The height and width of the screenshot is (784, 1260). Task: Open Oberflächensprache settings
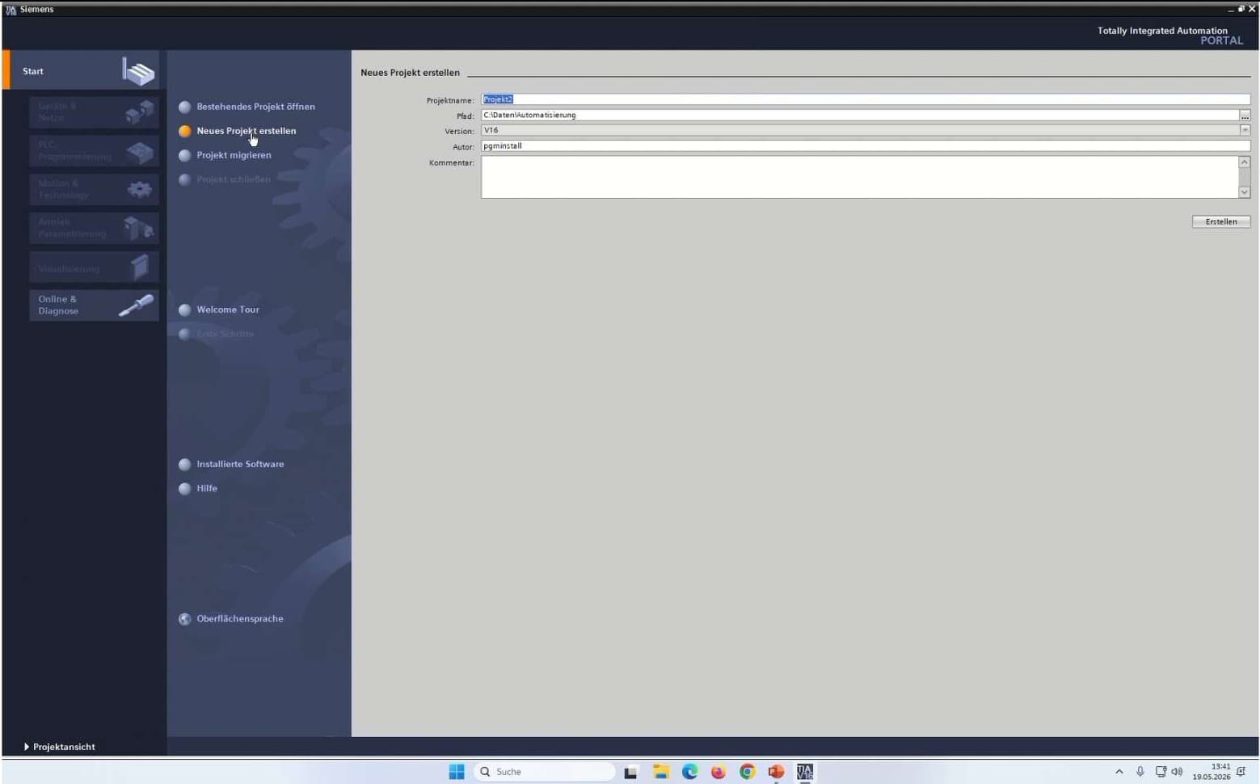click(x=240, y=618)
